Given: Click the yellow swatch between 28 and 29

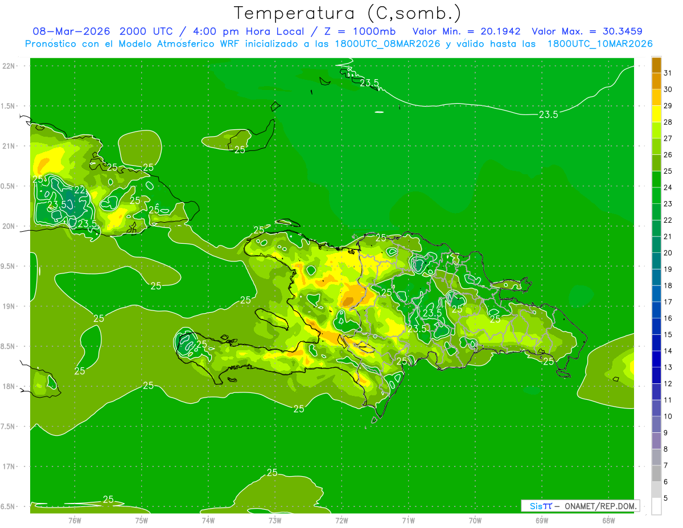Looking at the screenshot, I should (x=656, y=113).
